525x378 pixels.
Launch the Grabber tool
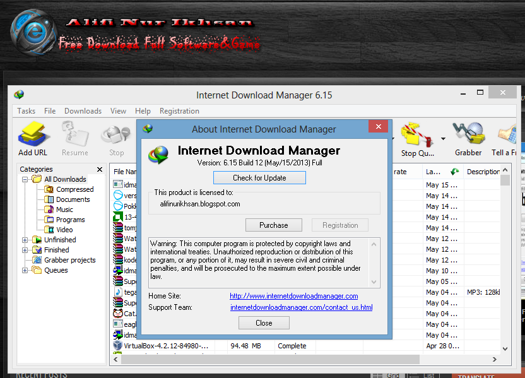[468, 139]
